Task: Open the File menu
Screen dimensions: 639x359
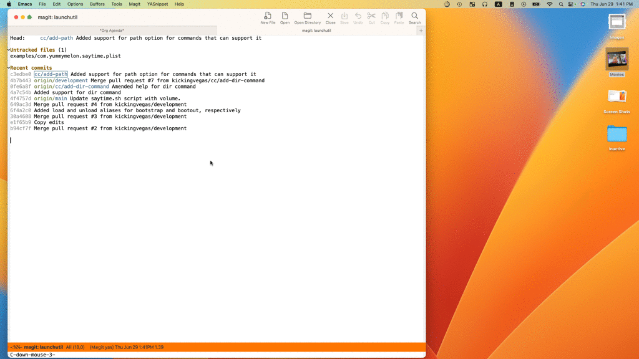Action: tap(42, 4)
